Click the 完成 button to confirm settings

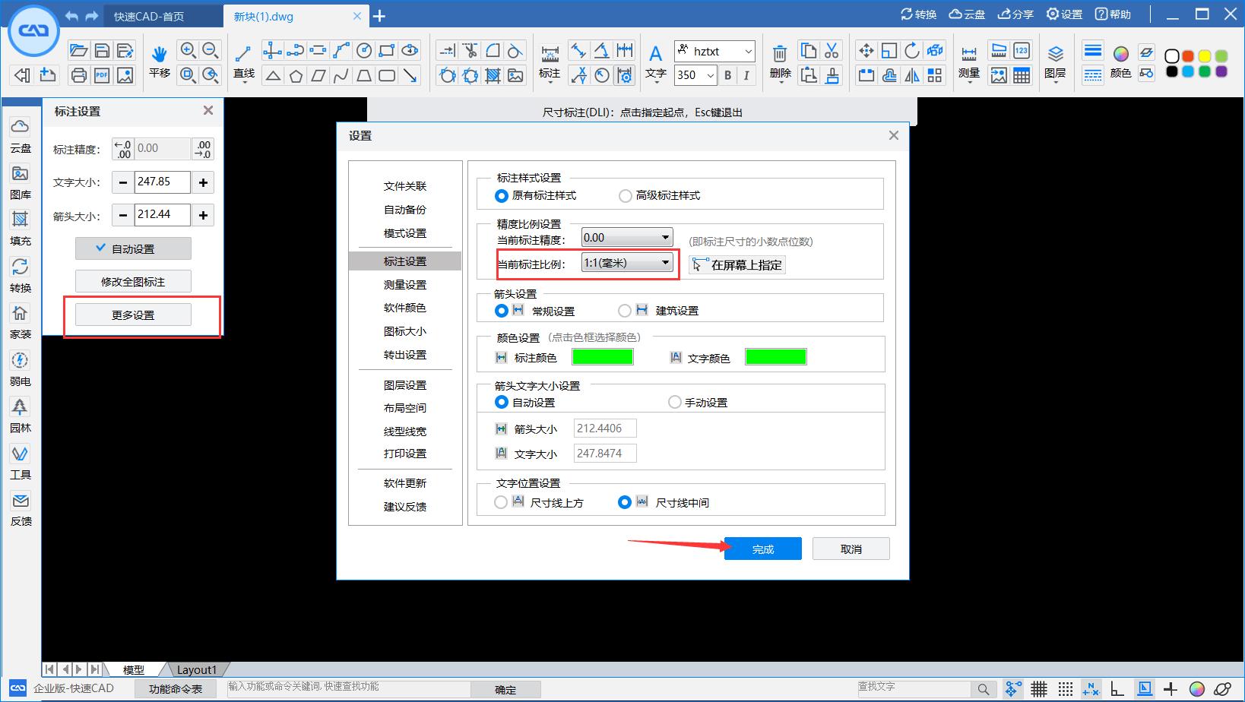[x=762, y=548]
